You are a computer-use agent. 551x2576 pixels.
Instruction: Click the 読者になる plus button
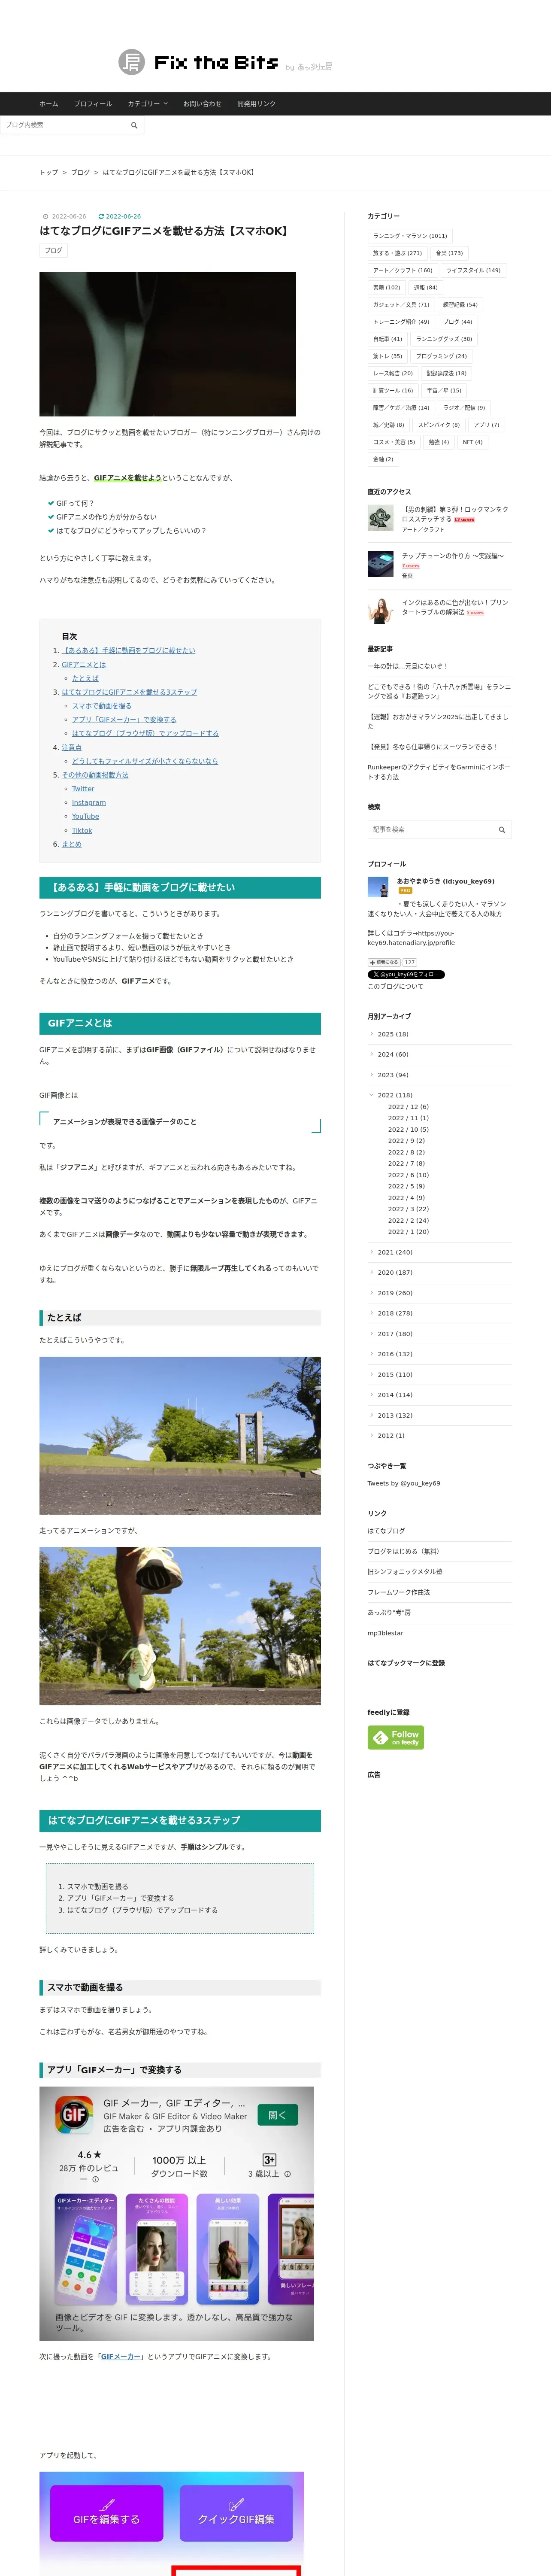384,962
